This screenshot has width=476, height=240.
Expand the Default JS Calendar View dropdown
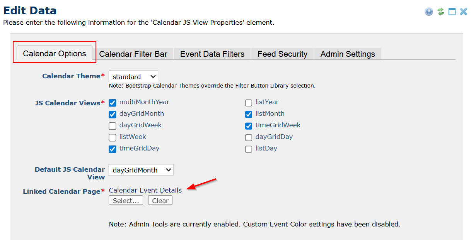(x=141, y=170)
